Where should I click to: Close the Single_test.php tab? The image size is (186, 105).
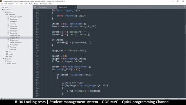[x=75, y=7]
